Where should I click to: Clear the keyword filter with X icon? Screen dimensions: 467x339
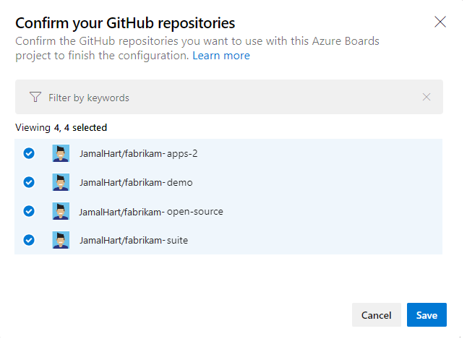pos(427,97)
